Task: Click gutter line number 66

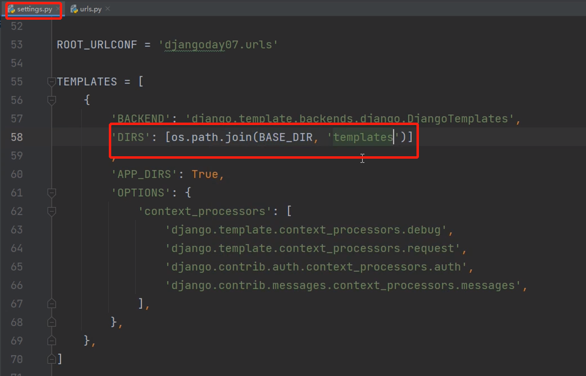Action: tap(17, 285)
